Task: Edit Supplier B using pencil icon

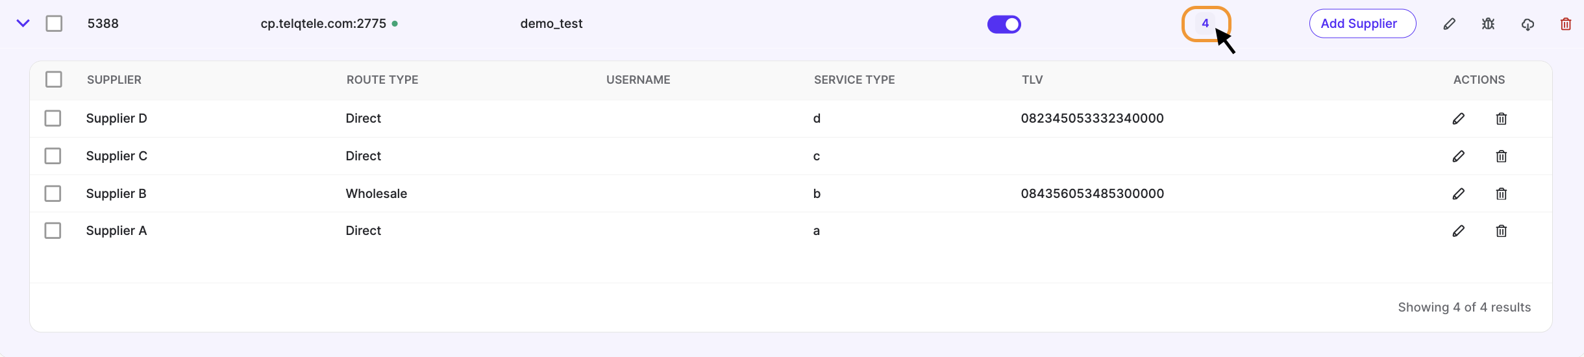Action: pyautogui.click(x=1458, y=193)
